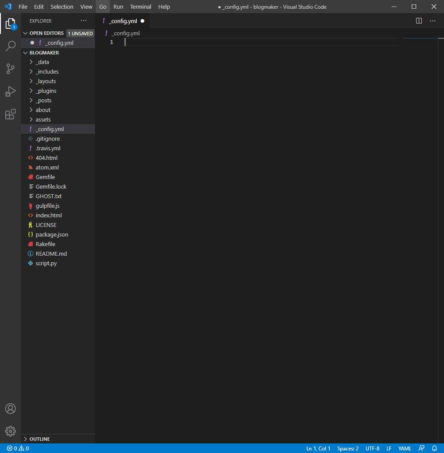Image resolution: width=444 pixels, height=453 pixels.
Task: Collapse the BLOGMAKER folder section
Action: point(58,53)
